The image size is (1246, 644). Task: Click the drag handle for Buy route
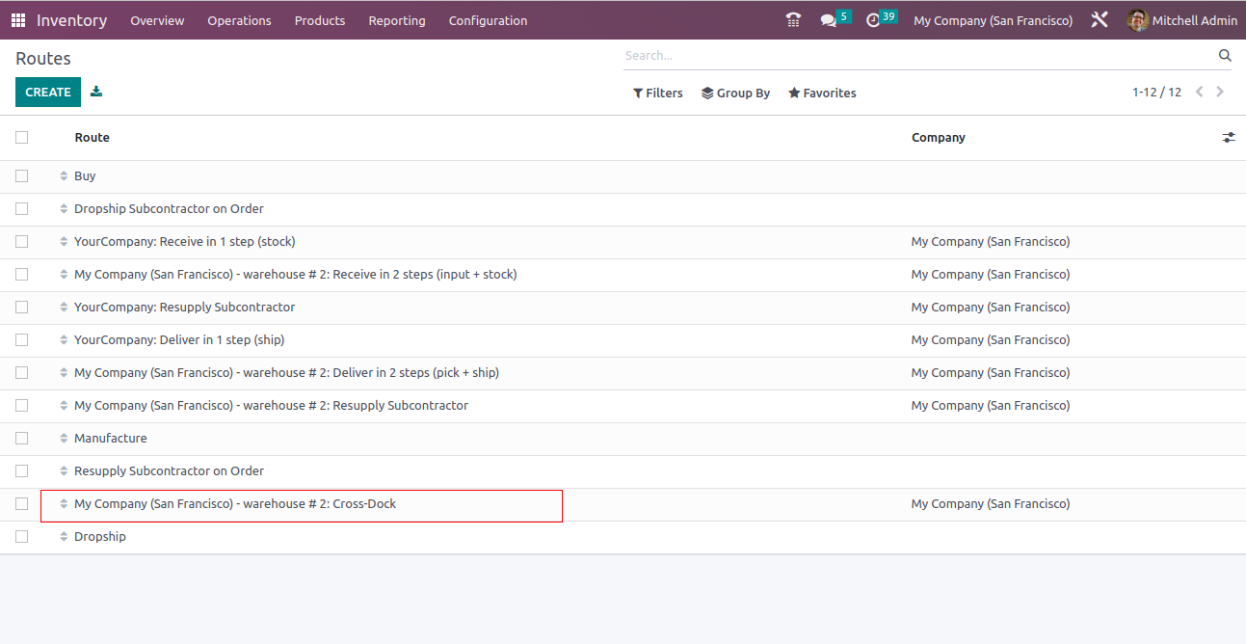(64, 176)
